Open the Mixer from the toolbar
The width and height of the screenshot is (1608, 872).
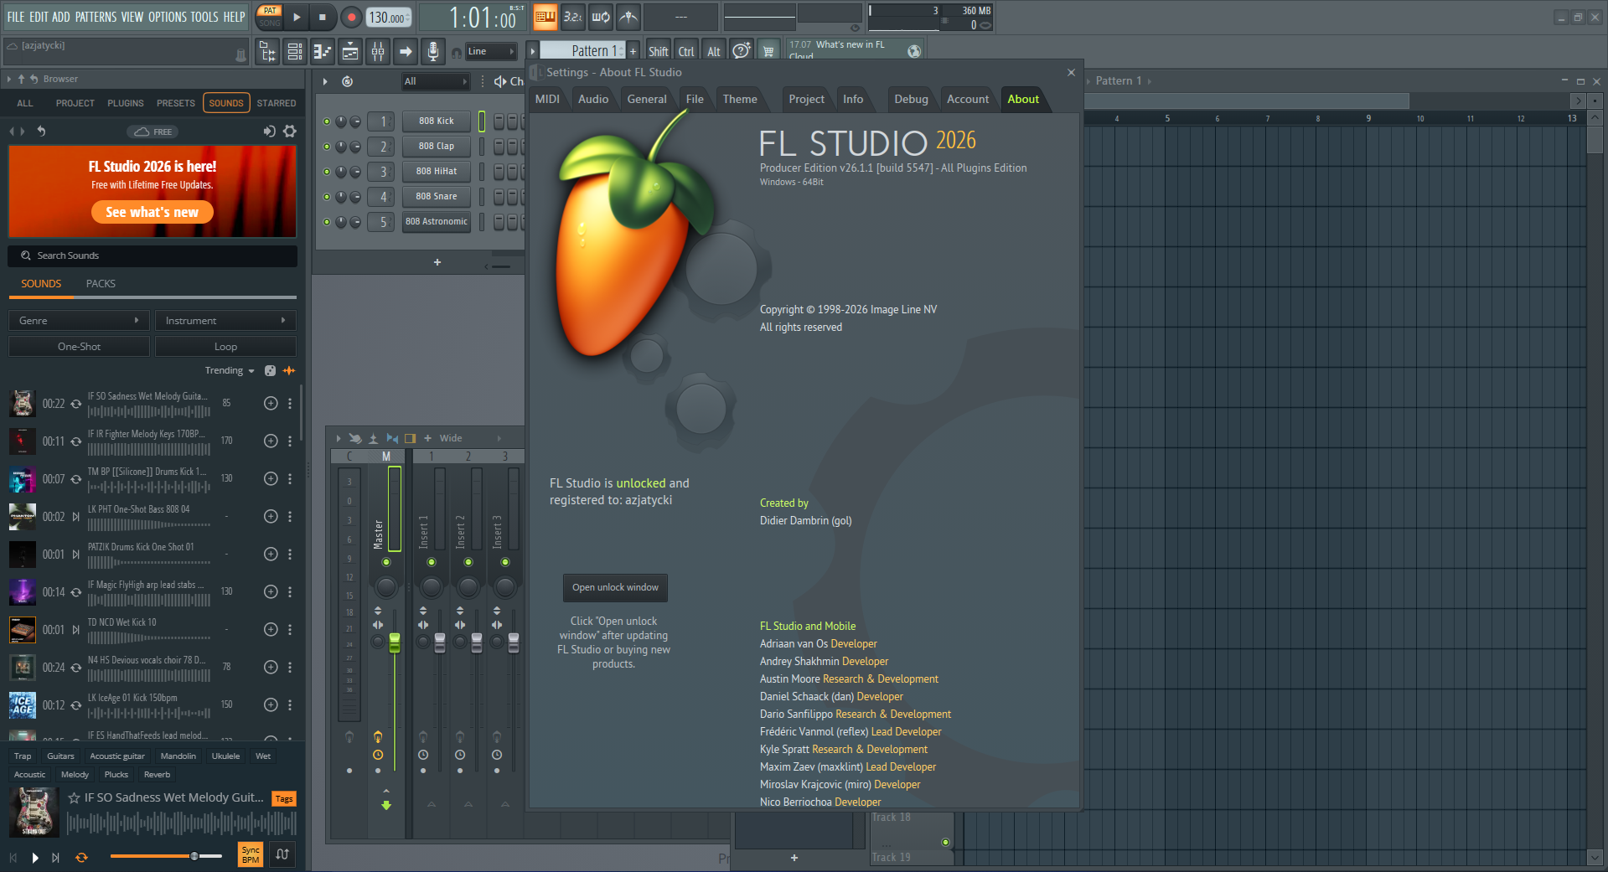[x=378, y=52]
